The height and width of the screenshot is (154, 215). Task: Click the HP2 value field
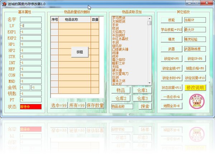[x=31, y=50]
